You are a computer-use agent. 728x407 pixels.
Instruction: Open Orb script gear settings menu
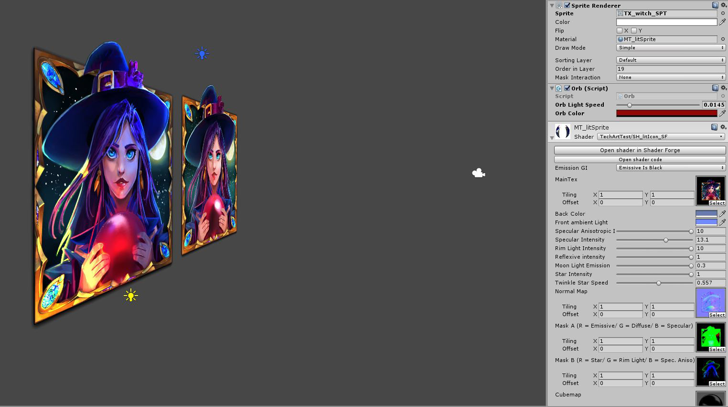(x=723, y=88)
